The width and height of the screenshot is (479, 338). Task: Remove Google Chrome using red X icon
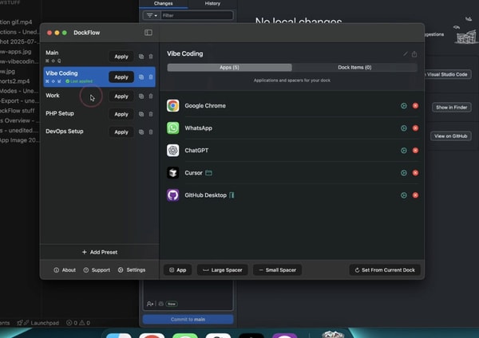pos(415,106)
